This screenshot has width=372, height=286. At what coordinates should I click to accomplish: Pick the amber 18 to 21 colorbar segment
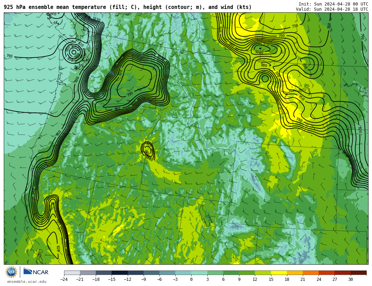pos(294,273)
